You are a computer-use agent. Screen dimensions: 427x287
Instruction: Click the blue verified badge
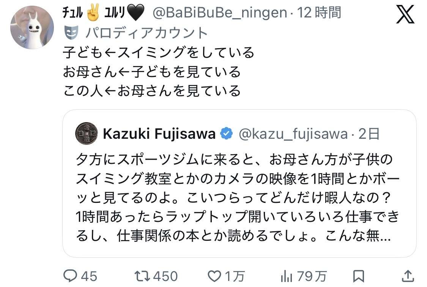pyautogui.click(x=227, y=133)
